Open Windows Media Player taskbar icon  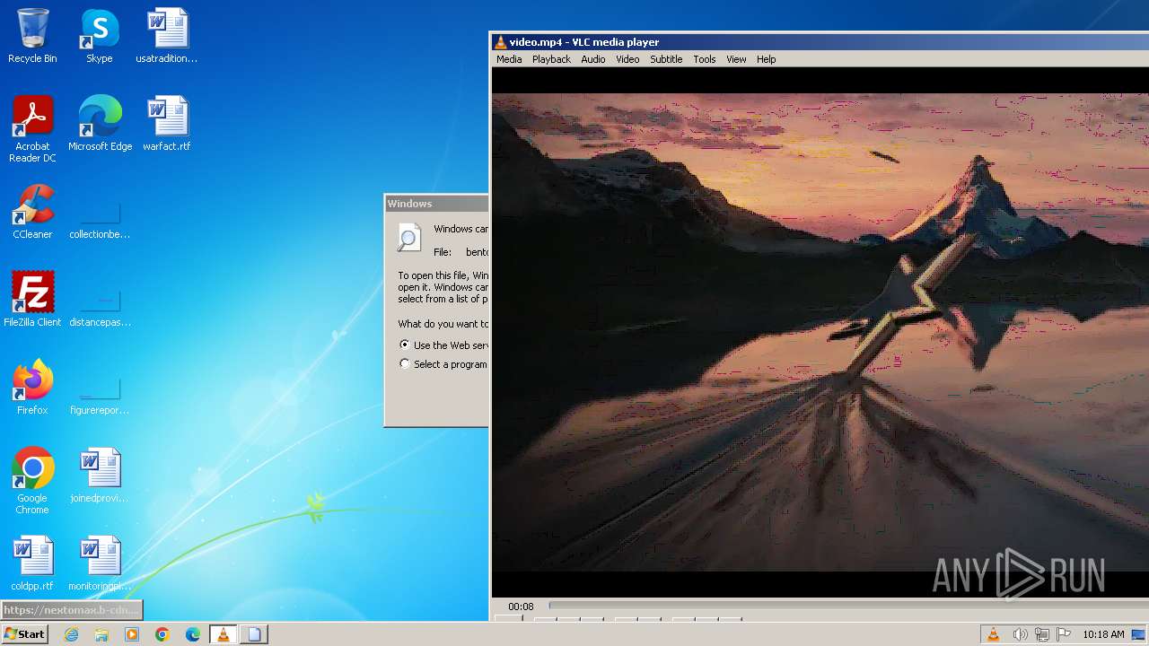(132, 634)
